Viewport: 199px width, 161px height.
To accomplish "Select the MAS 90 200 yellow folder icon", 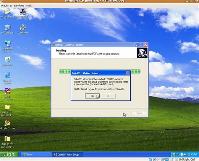I will (8, 110).
